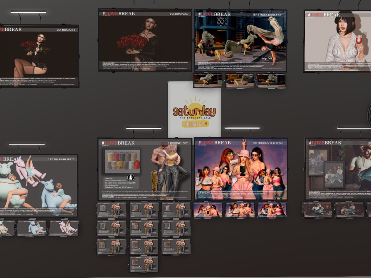This screenshot has width=371, height=278.
Task: Click the lone bottom thumbnail under Tonel Set
Action: (144, 264)
